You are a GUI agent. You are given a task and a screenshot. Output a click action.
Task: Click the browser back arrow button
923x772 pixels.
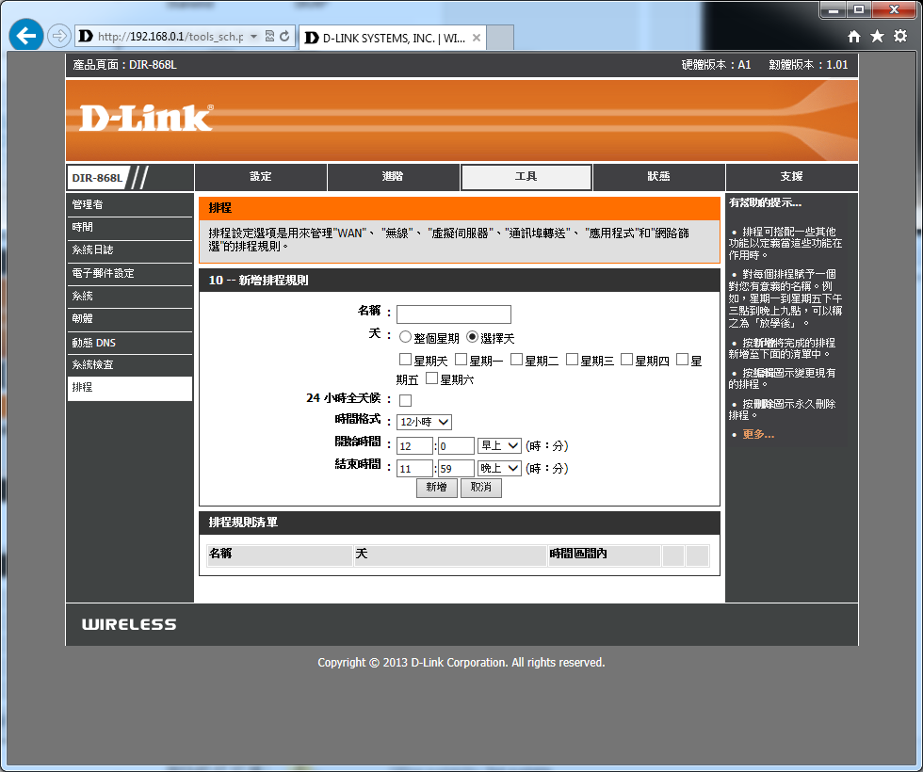click(x=25, y=37)
